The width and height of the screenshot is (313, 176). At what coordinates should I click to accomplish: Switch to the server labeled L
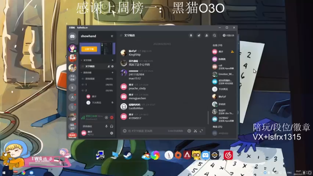pyautogui.click(x=72, y=107)
